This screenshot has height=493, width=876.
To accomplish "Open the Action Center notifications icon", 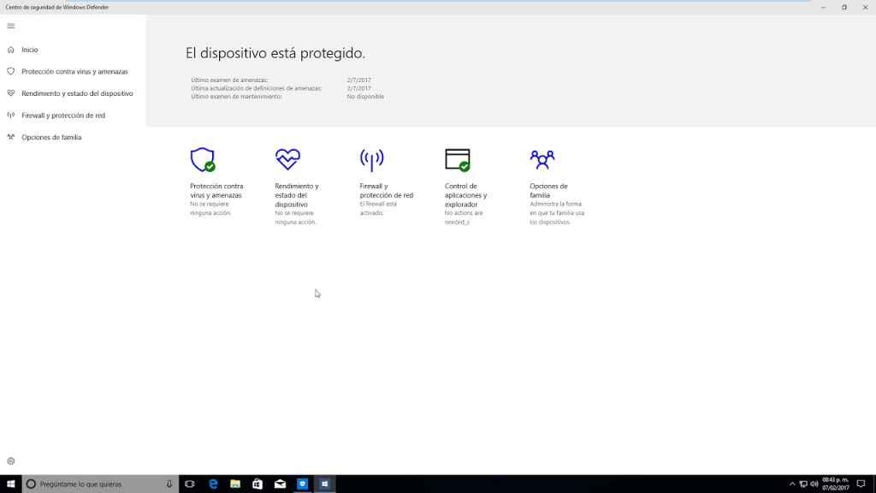I will click(861, 484).
